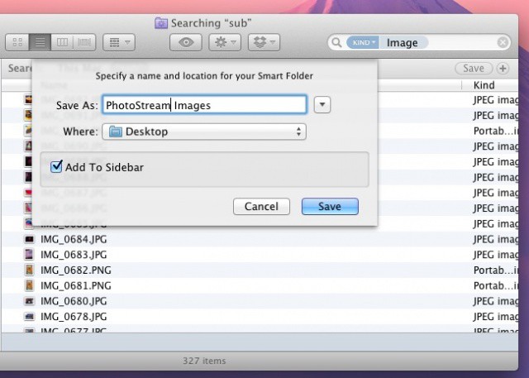
Task: Click the blue Save button in dialog
Action: 330,207
